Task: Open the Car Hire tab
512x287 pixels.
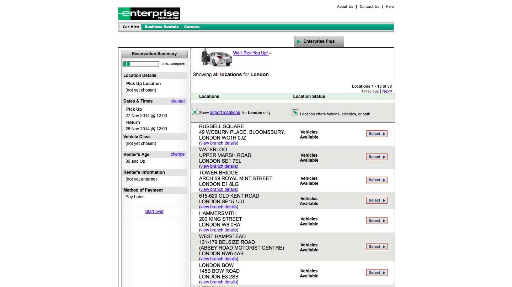Action: pos(130,27)
